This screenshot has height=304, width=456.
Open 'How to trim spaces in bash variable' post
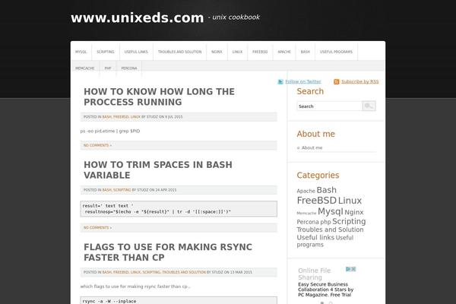click(x=158, y=170)
